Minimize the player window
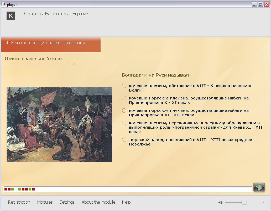The image size is (271, 211). pyautogui.click(x=254, y=4)
